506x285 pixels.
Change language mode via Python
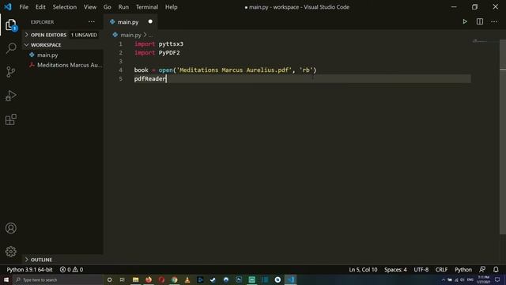[x=463, y=269]
